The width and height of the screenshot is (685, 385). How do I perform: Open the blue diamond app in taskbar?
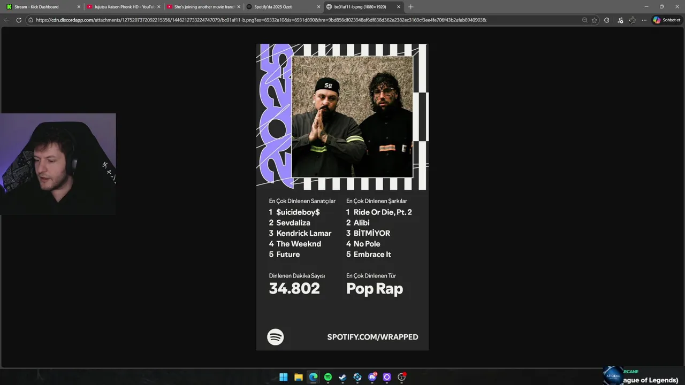pos(357,377)
